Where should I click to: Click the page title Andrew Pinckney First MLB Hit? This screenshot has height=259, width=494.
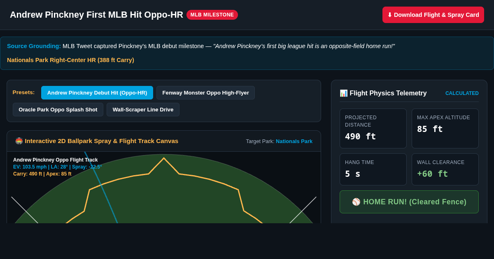(96, 15)
